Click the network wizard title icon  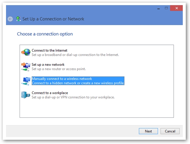pos(19,19)
